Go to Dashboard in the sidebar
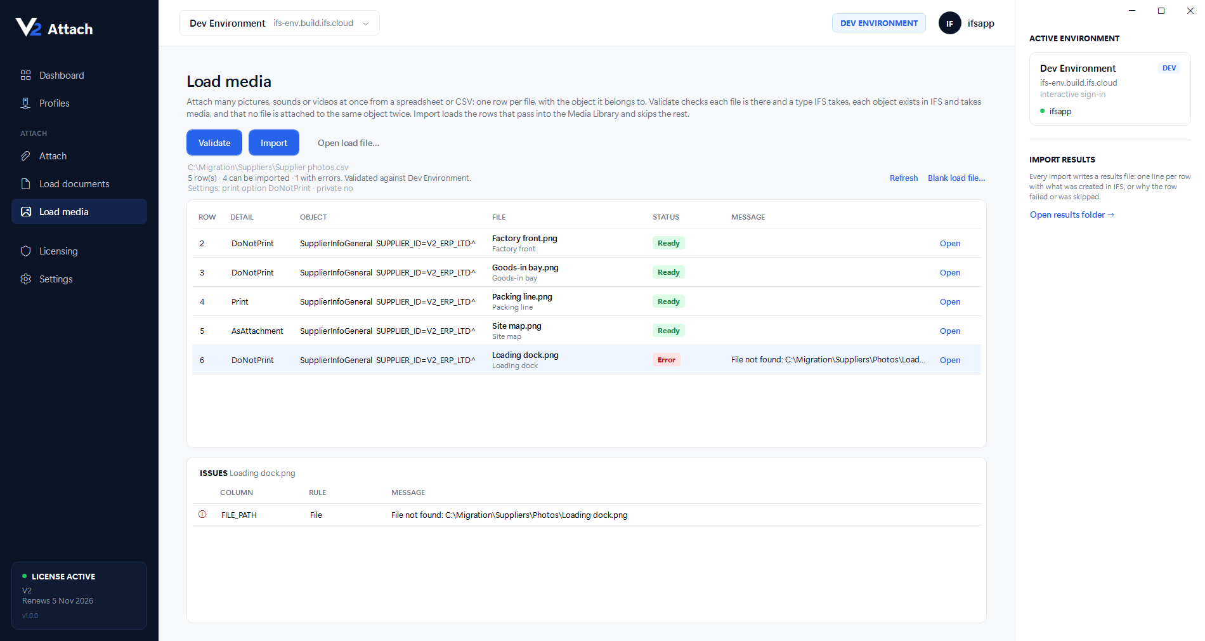This screenshot has height=641, width=1205. [x=79, y=76]
